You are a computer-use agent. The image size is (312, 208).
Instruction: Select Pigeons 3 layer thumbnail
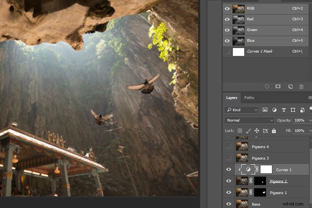point(242,158)
